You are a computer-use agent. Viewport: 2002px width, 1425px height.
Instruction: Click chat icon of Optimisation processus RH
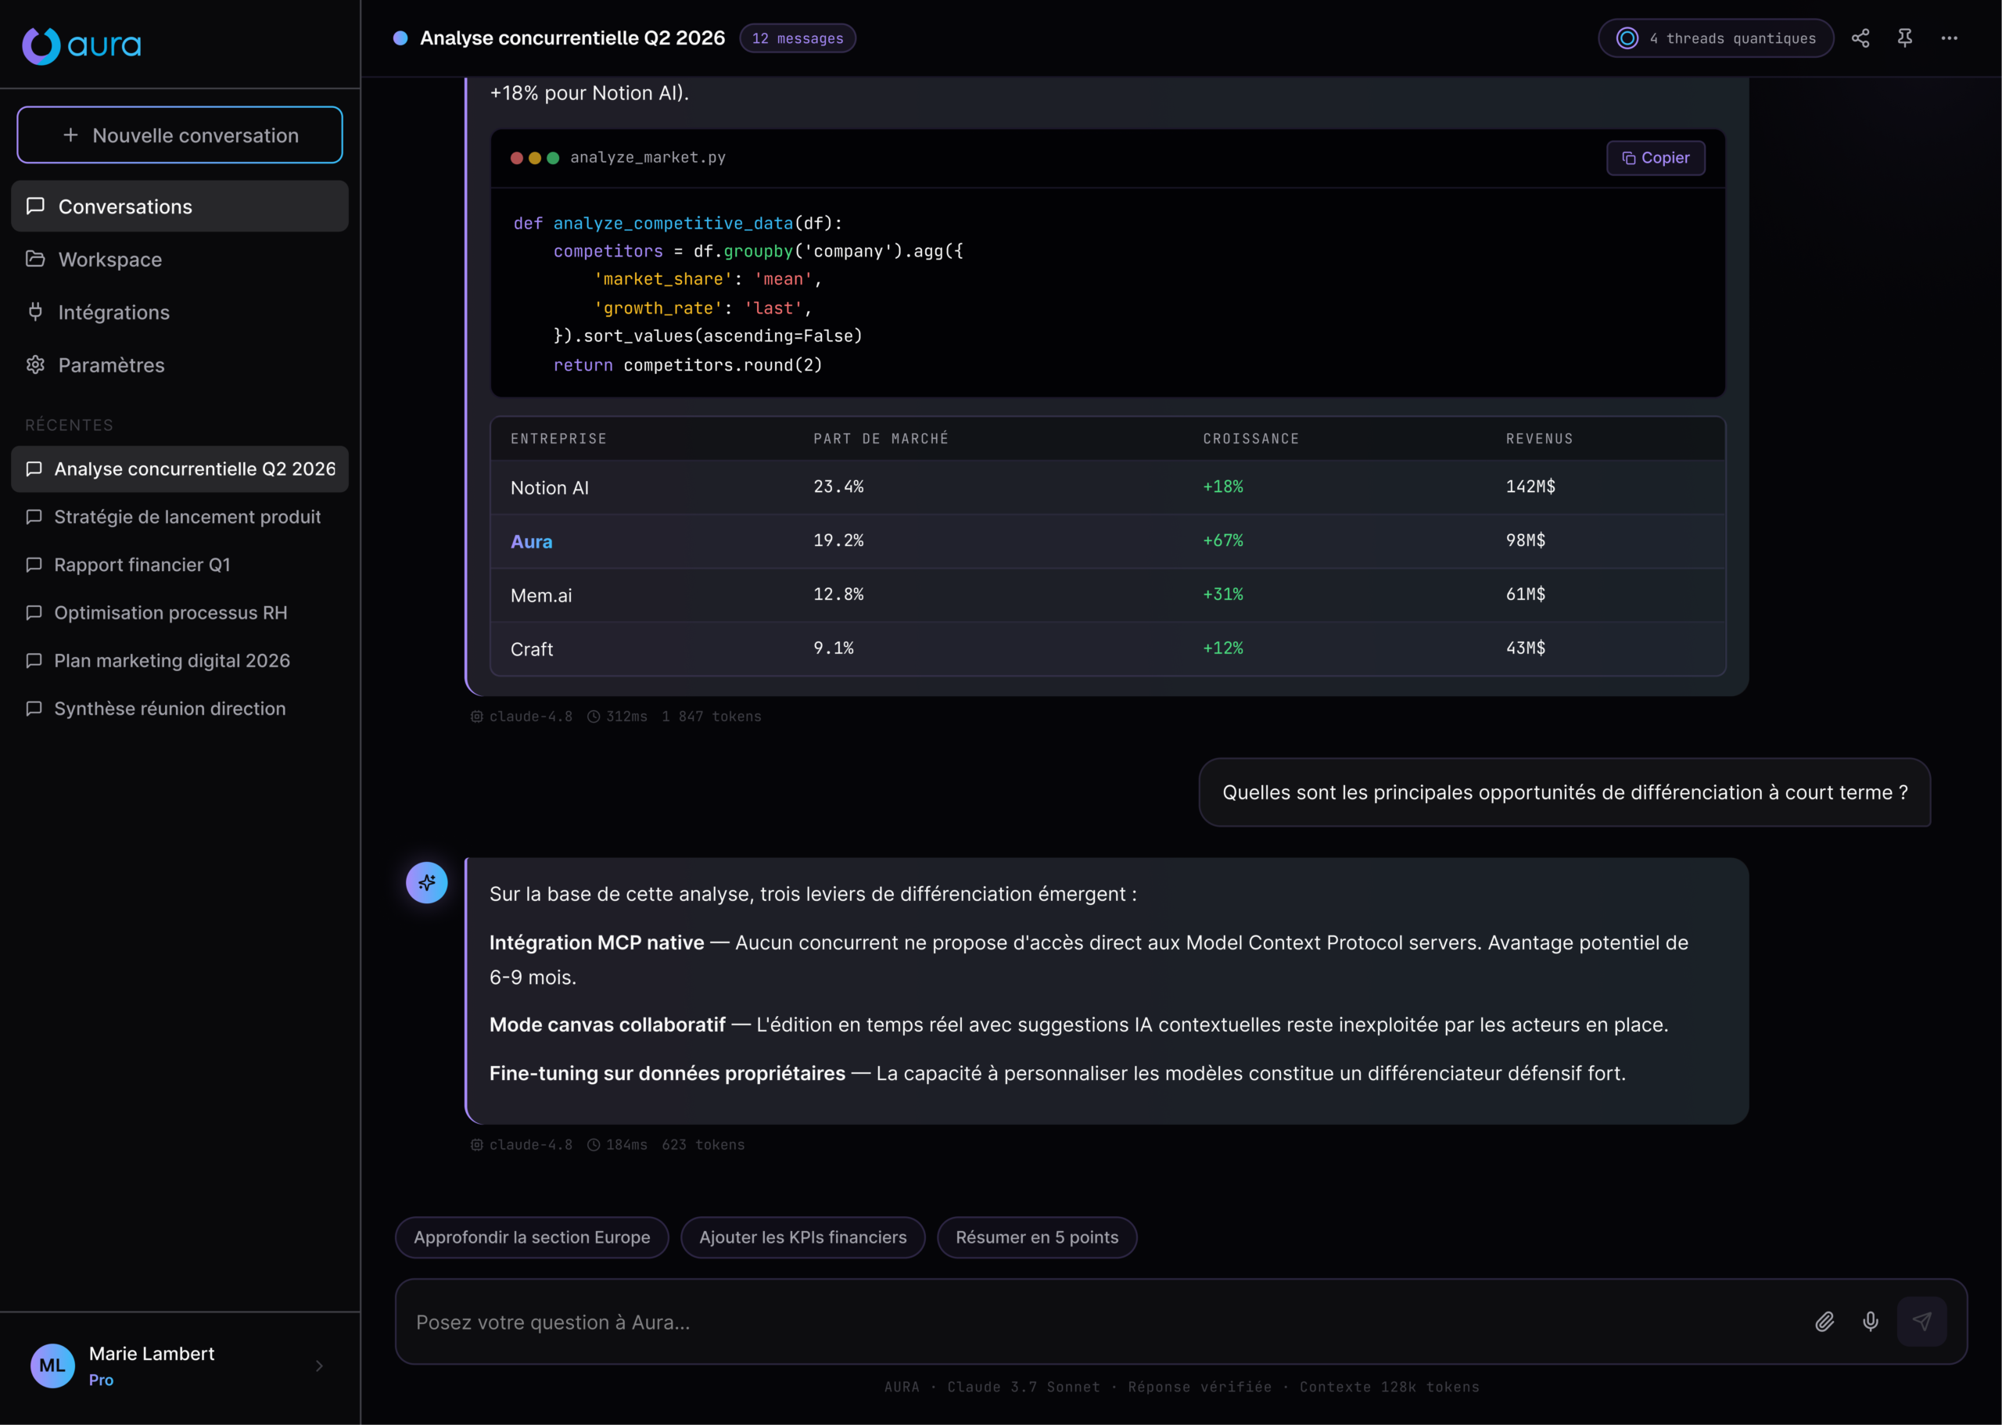34,612
